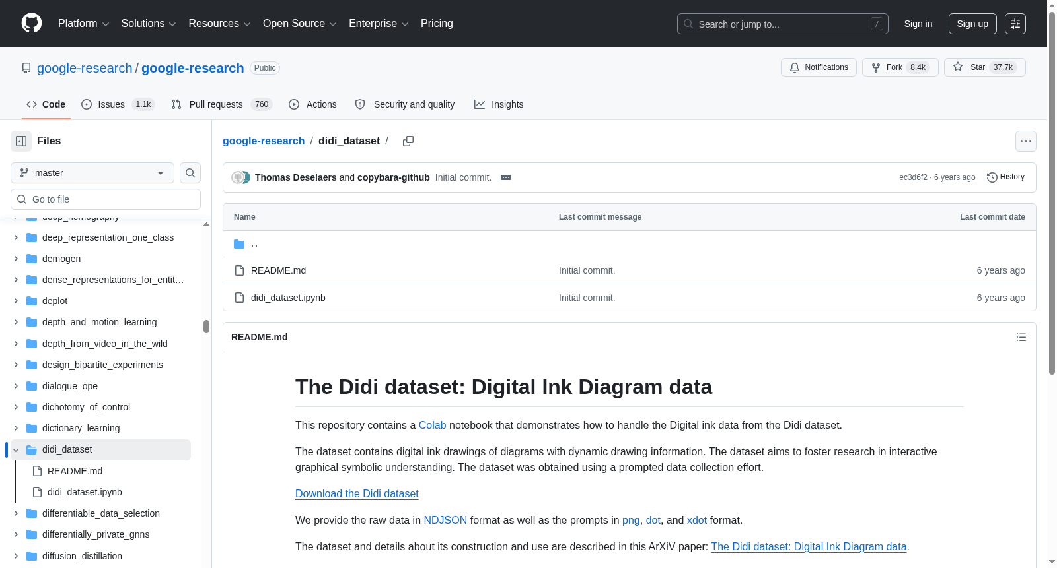Focus the Search or jump to field
The height and width of the screenshot is (568, 1057).
783,24
